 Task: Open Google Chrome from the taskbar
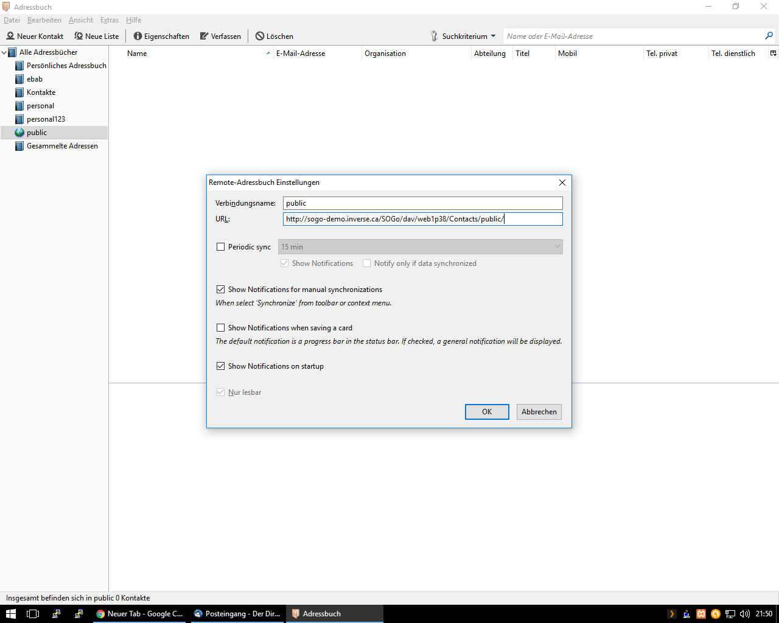[139, 614]
